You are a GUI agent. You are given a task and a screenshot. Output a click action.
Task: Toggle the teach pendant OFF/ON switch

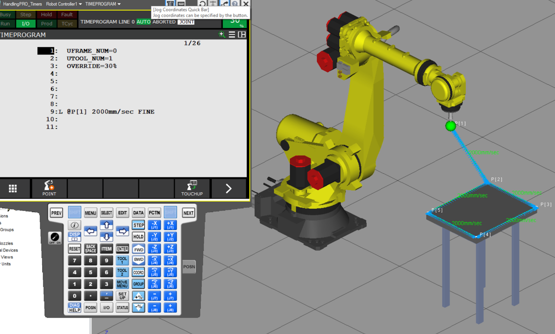point(55,238)
